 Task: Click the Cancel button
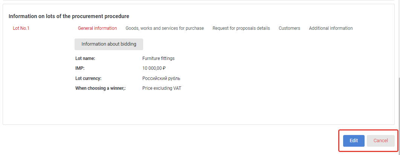click(x=381, y=141)
